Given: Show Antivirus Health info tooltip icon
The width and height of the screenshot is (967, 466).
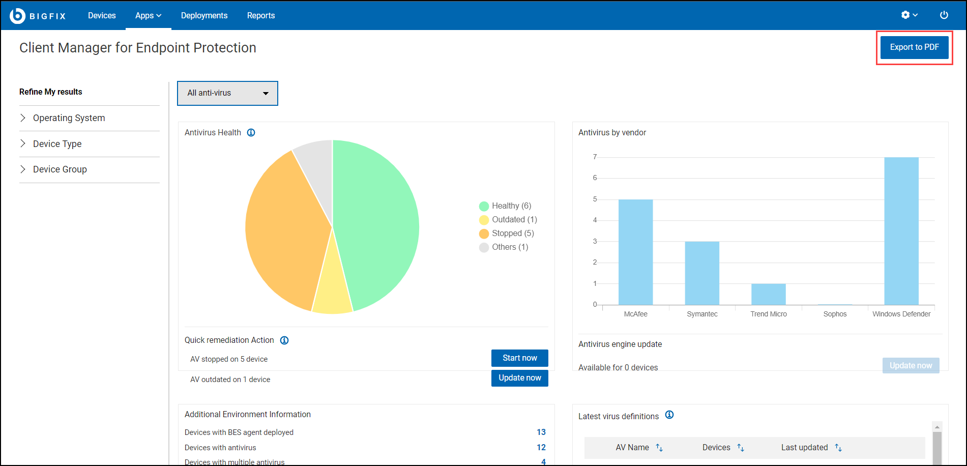Looking at the screenshot, I should [251, 133].
